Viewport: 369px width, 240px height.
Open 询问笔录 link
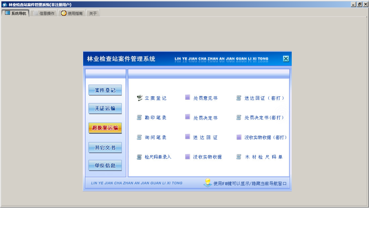click(x=155, y=137)
